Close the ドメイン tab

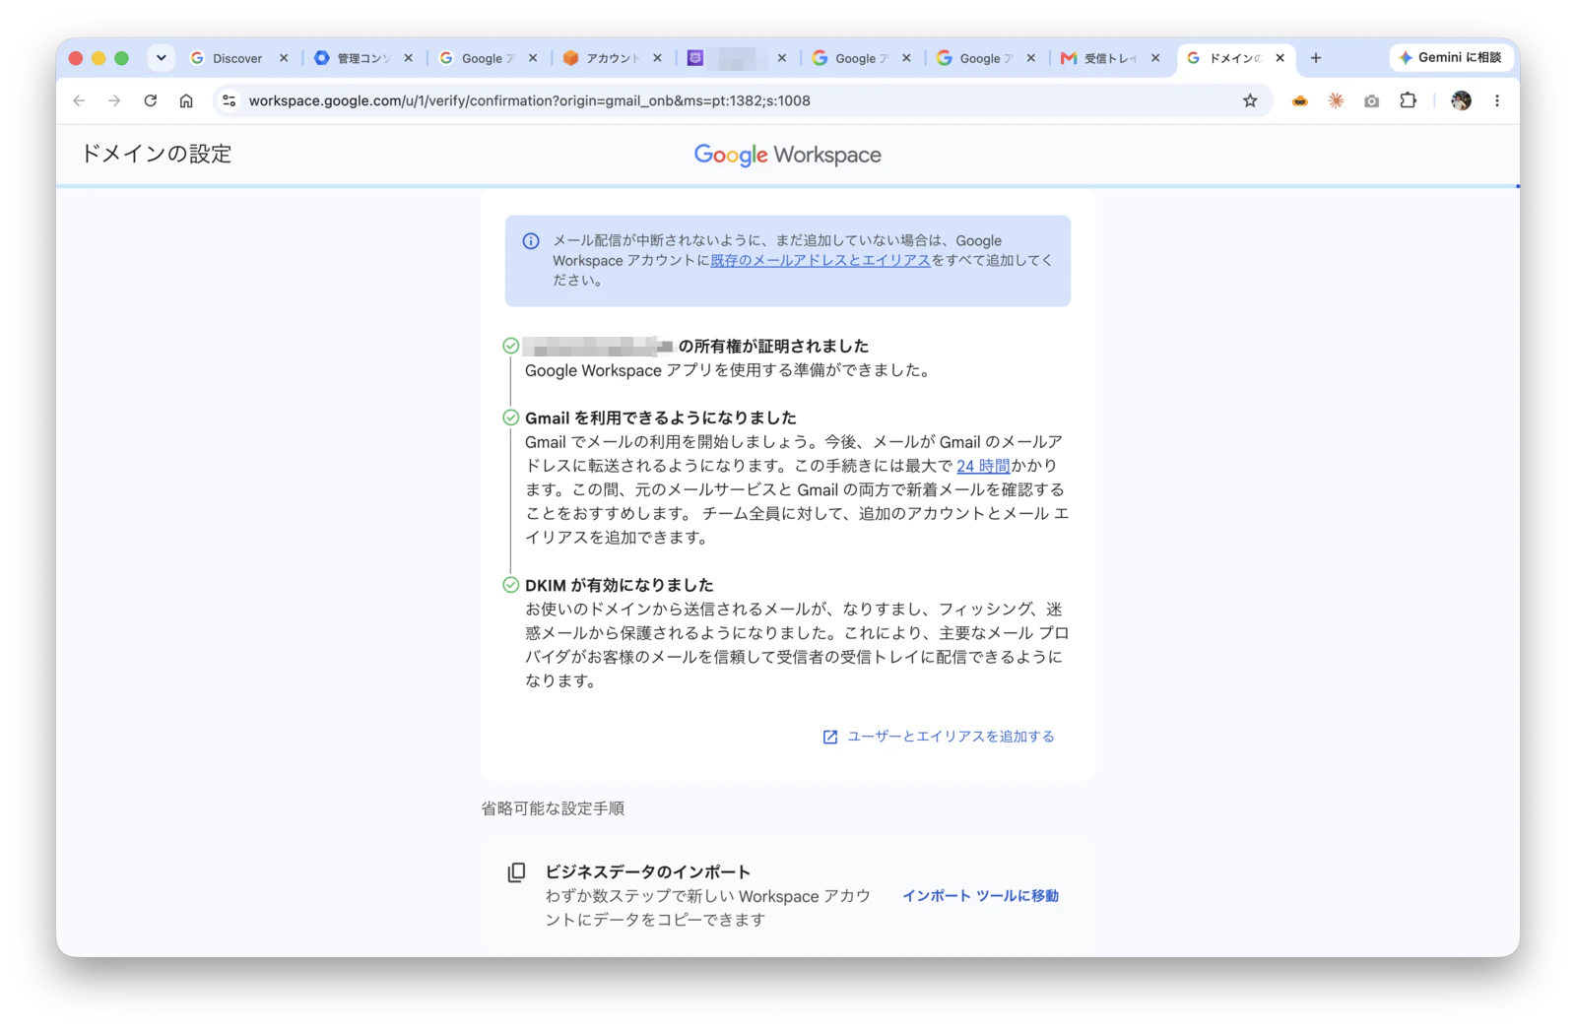(1280, 58)
